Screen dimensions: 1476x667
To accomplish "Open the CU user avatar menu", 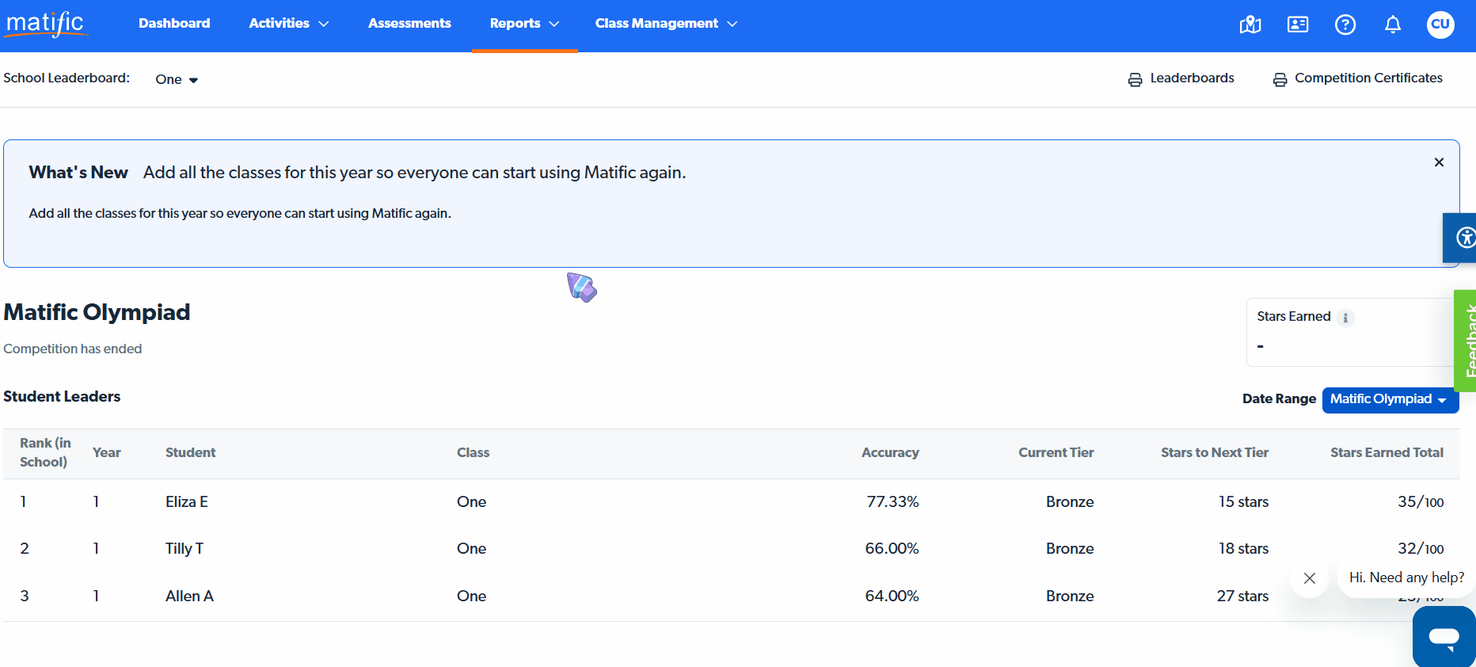I will click(1440, 25).
